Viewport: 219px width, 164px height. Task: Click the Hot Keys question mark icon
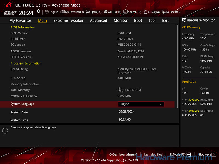[x=214, y=154]
